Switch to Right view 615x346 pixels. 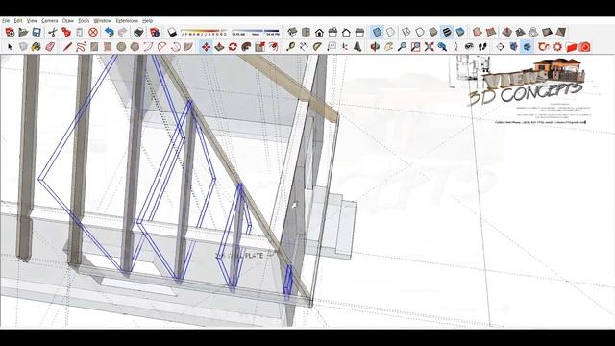pos(332,32)
